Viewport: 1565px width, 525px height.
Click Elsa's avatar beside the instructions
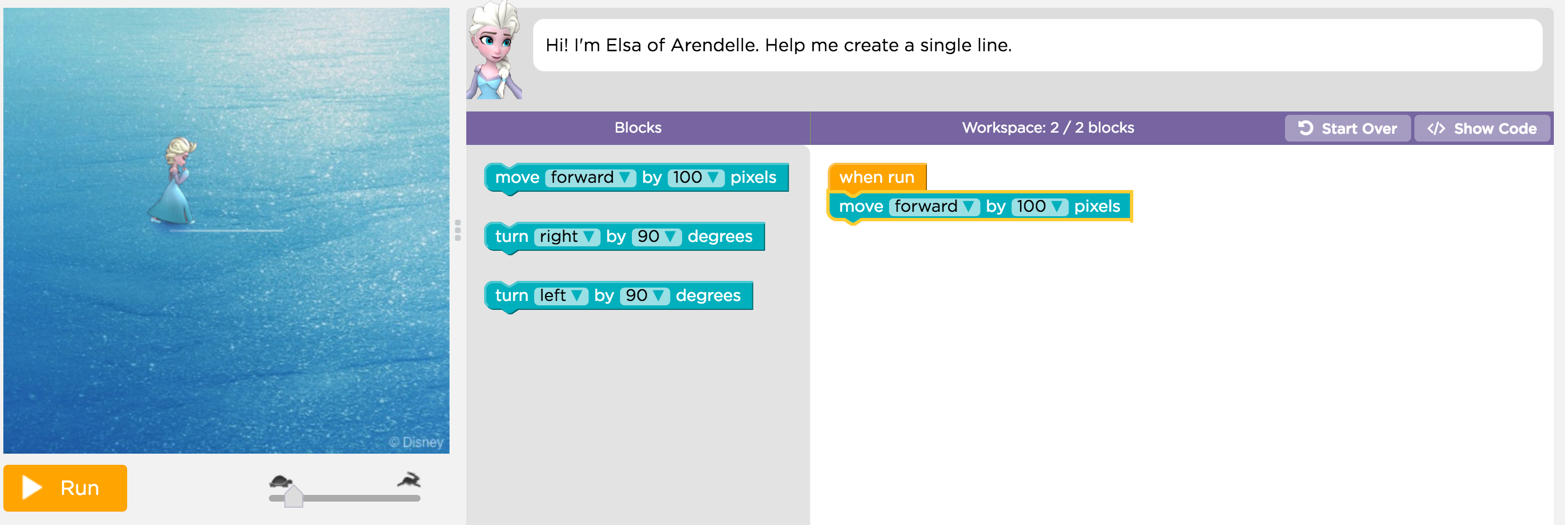495,51
